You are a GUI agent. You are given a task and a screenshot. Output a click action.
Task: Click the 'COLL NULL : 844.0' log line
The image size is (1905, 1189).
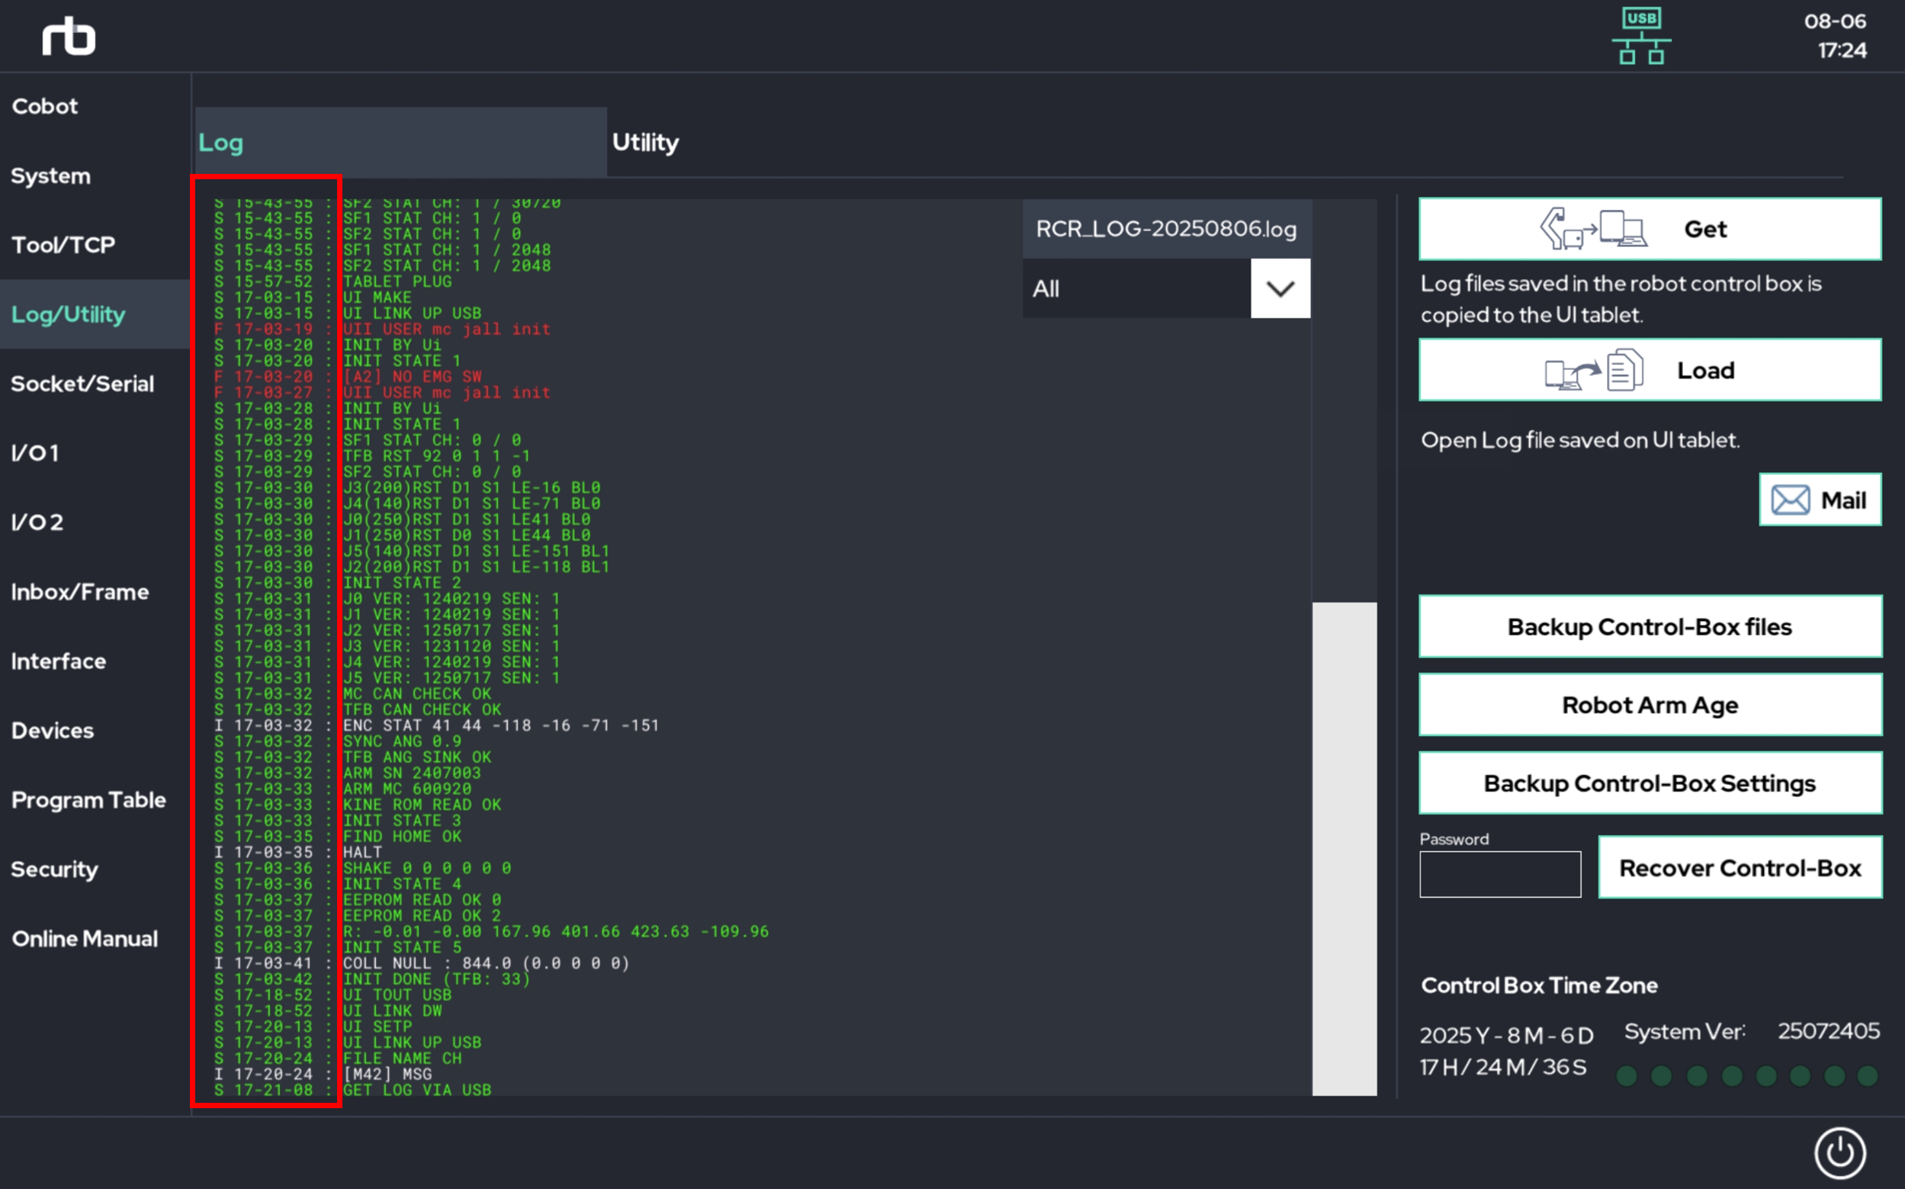pyautogui.click(x=422, y=962)
